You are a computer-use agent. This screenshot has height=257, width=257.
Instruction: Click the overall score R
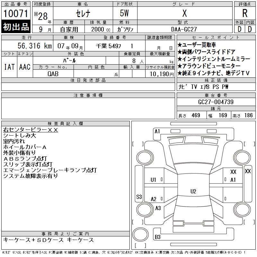click(245, 13)
